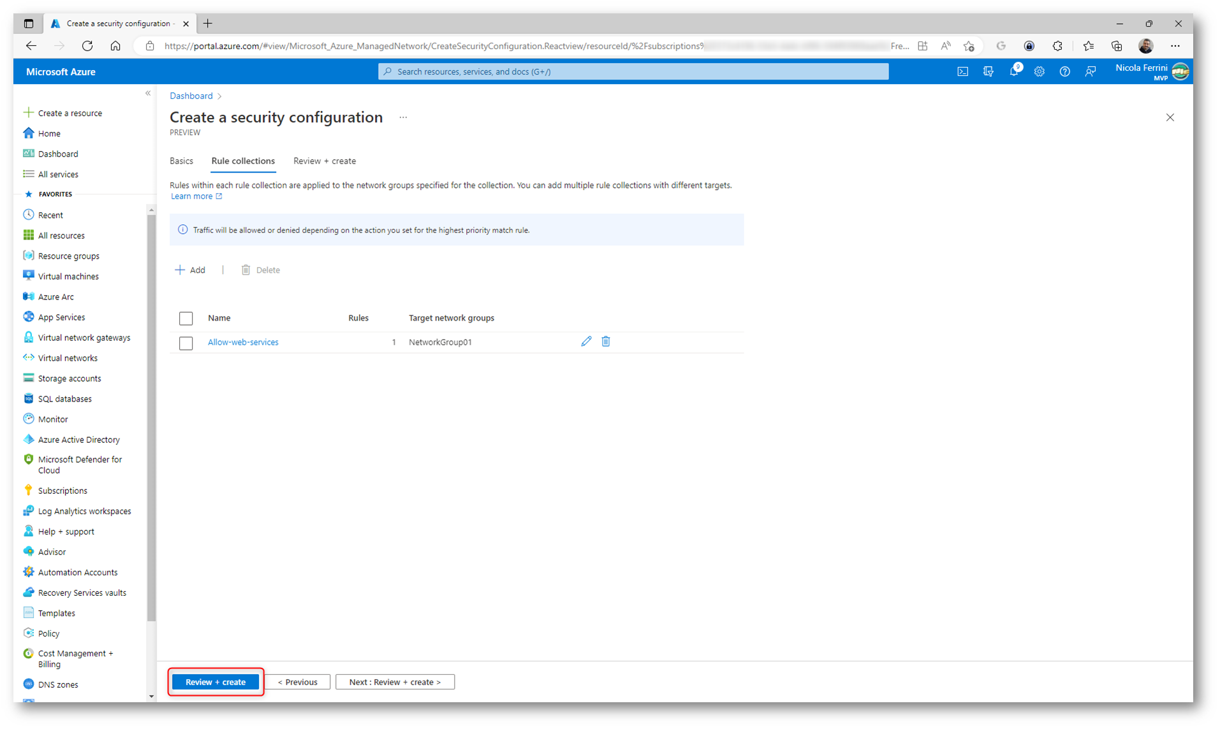Open Cloud Shell from the top bar
This screenshot has width=1220, height=729.
click(962, 71)
